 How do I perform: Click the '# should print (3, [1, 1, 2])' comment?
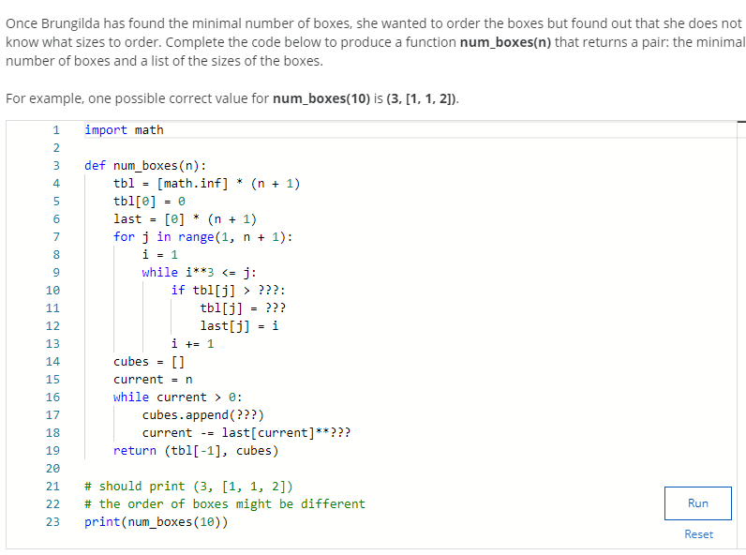point(188,487)
